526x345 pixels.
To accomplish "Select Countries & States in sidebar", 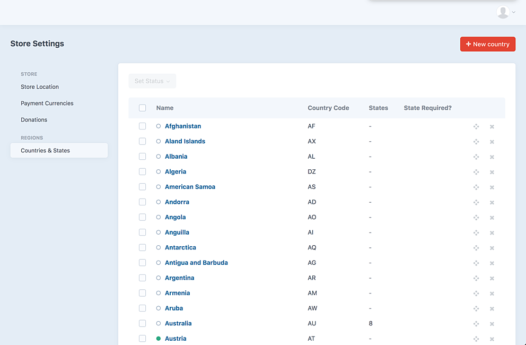I will [59, 151].
